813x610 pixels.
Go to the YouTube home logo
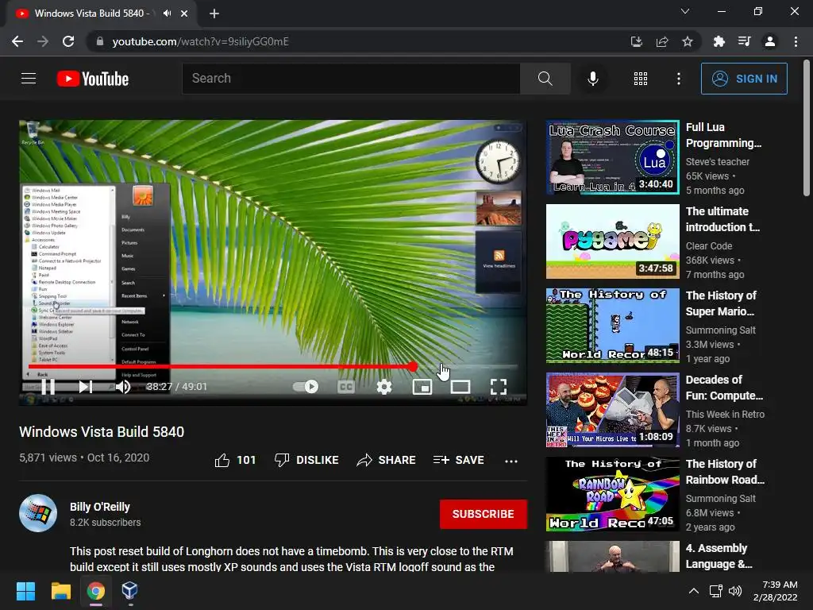point(93,79)
